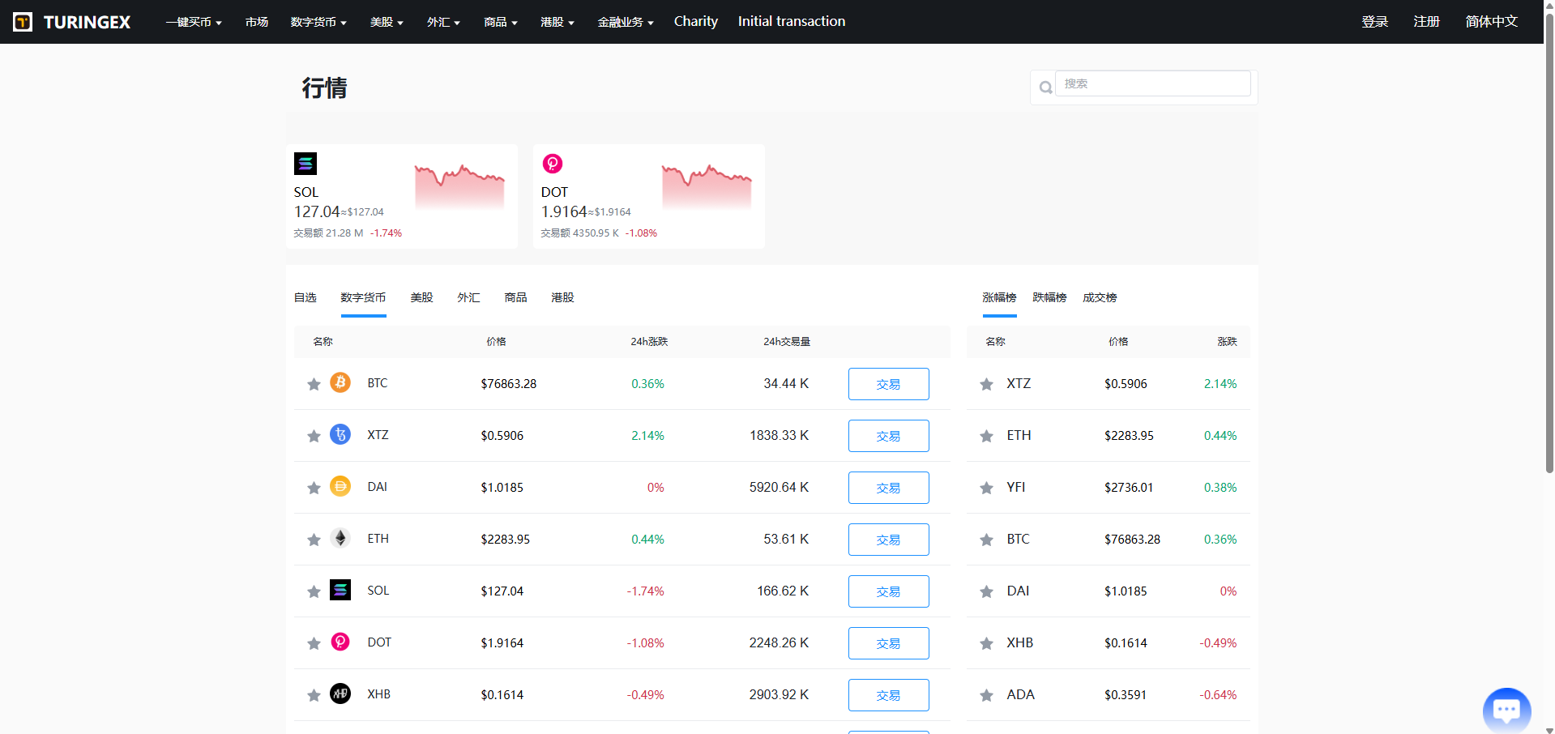Click the 搜索 search input field
This screenshot has height=734, width=1555.
pos(1152,83)
